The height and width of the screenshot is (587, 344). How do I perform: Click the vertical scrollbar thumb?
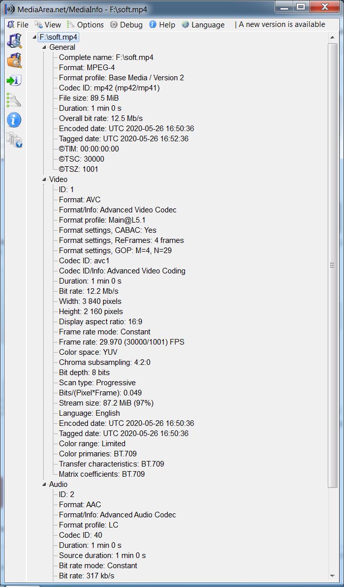332,265
